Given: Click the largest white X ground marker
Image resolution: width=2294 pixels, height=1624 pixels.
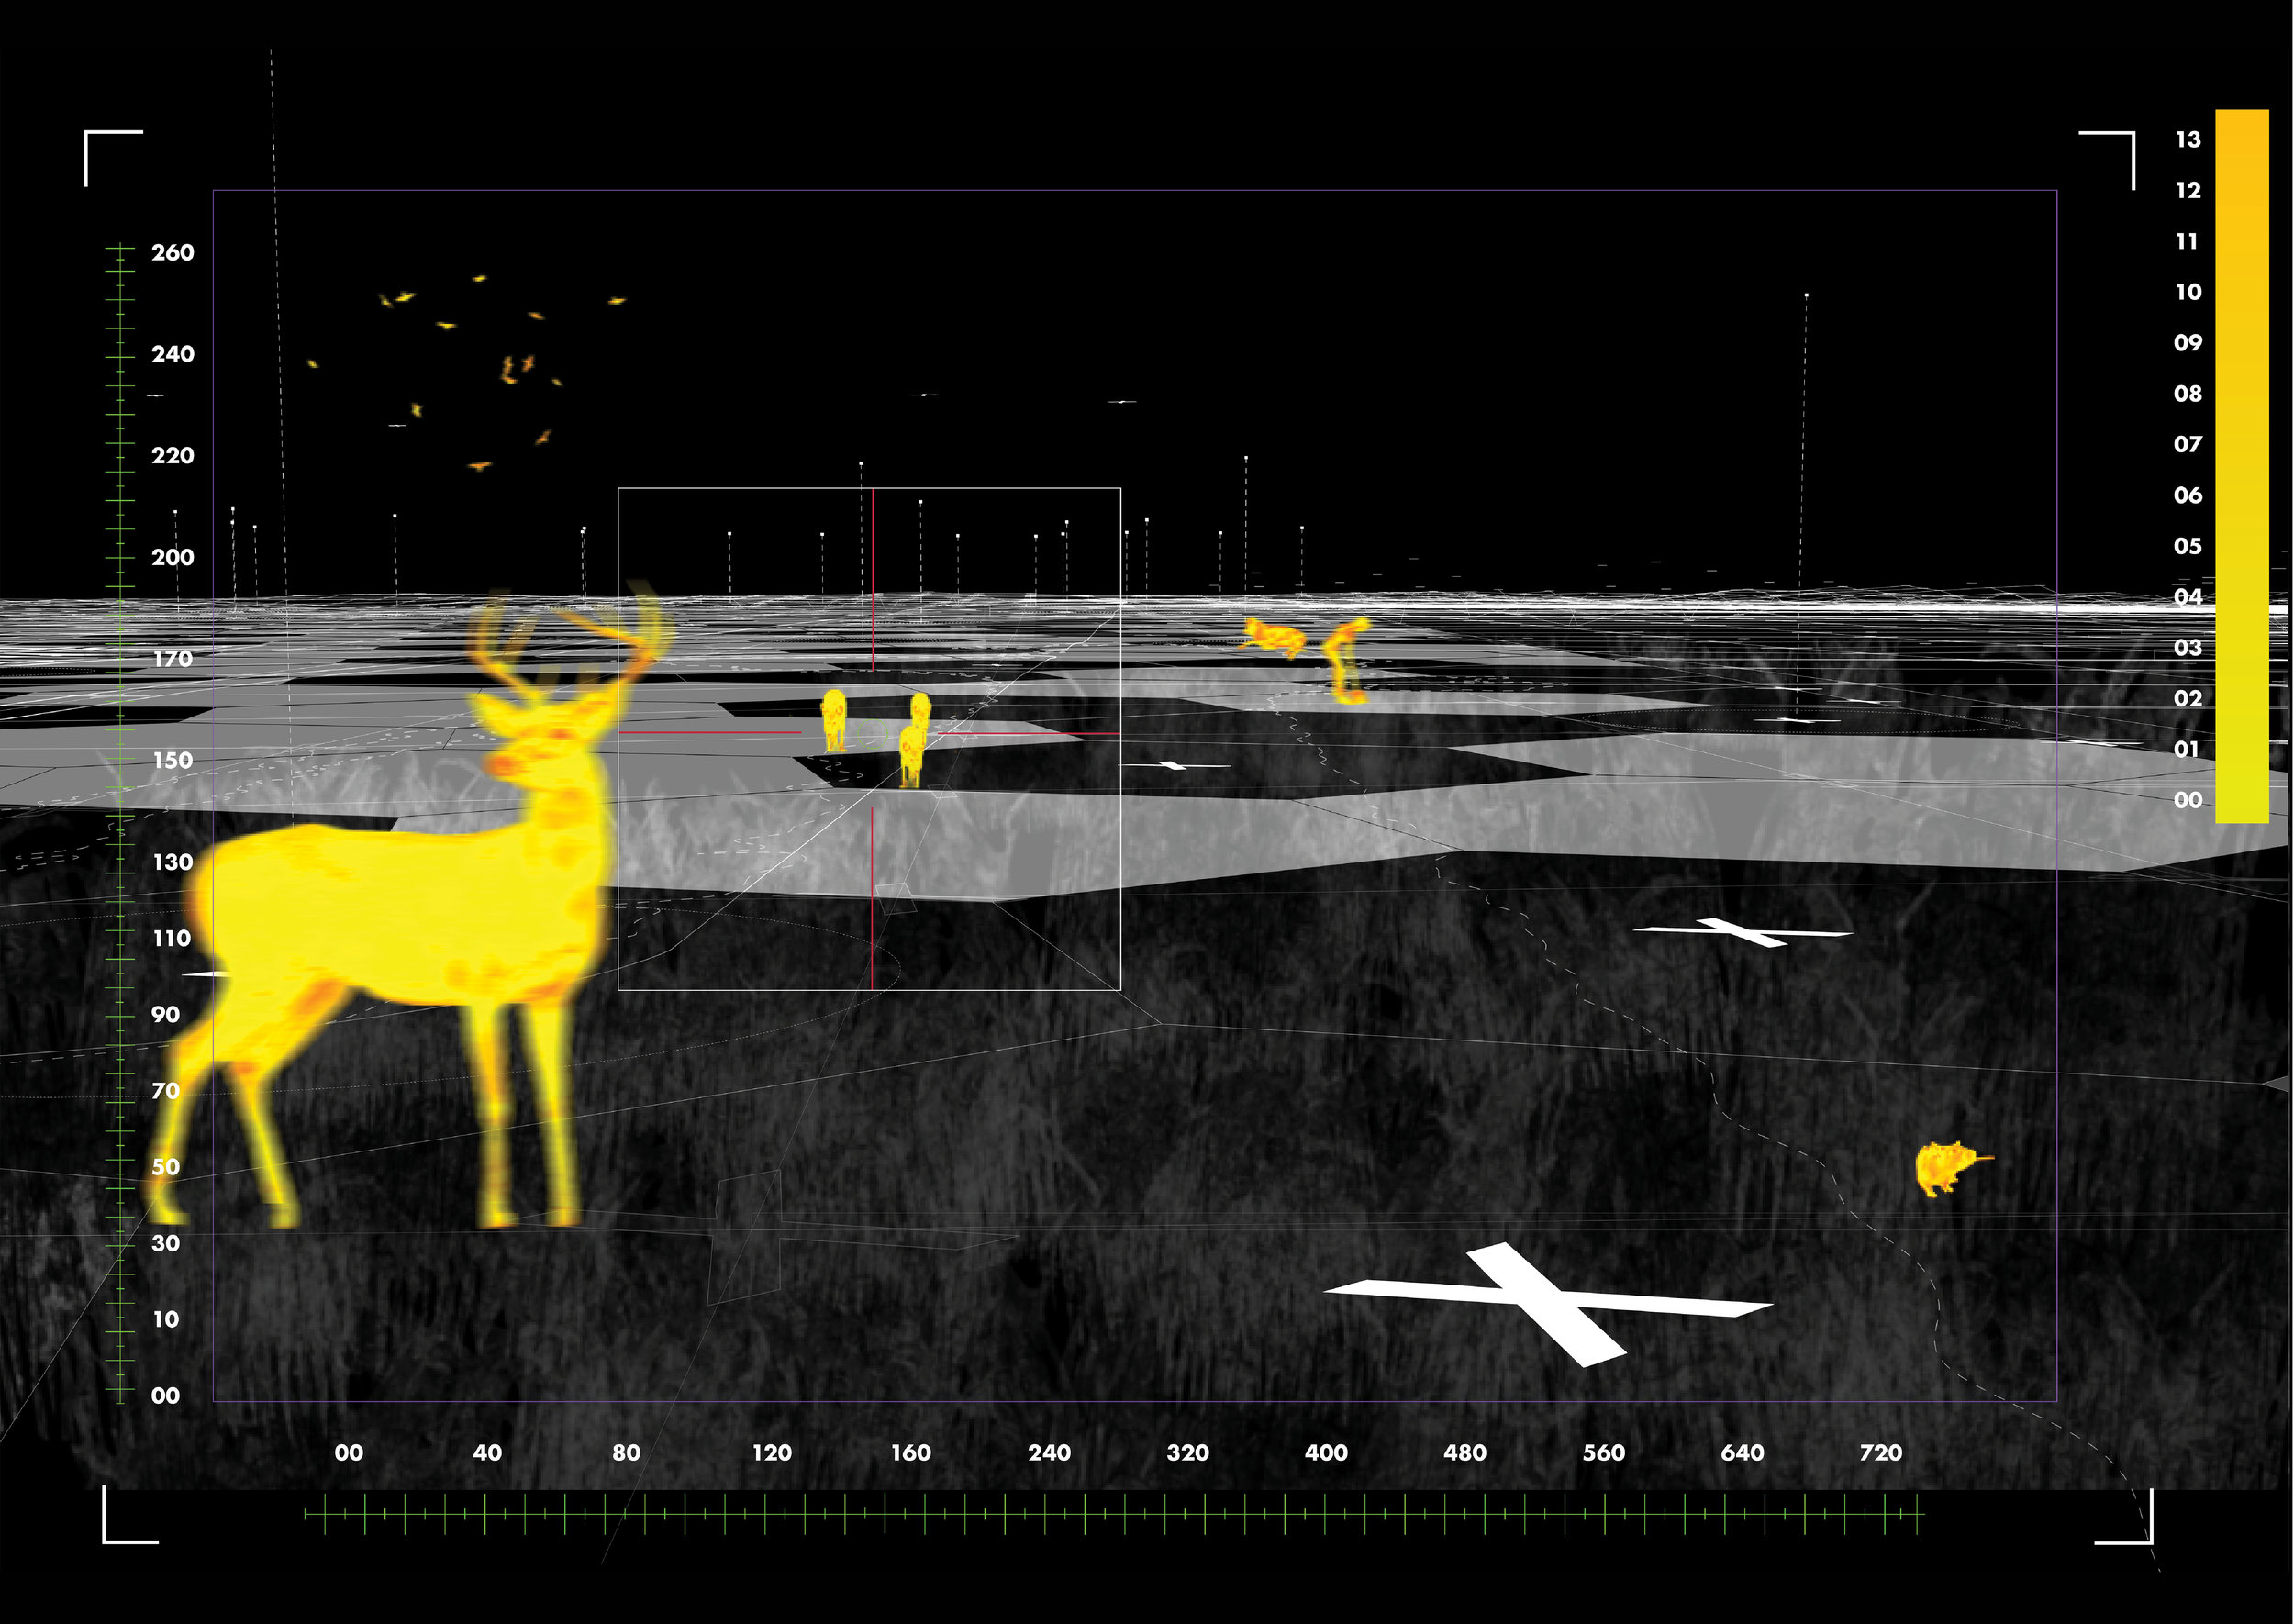Looking at the screenshot, I should (1548, 1304).
